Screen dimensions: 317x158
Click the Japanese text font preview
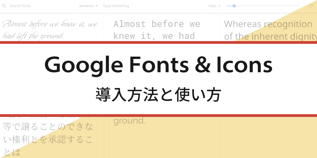48,137
